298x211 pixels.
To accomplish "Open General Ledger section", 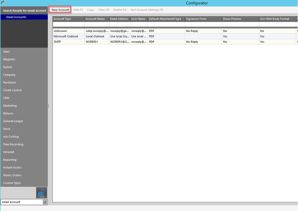I will click(13, 121).
